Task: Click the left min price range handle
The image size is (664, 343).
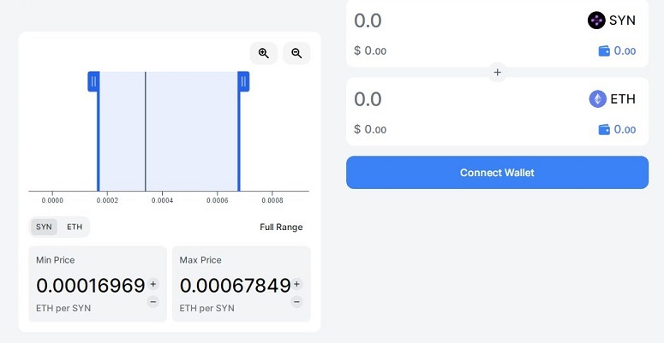Action: coord(93,81)
